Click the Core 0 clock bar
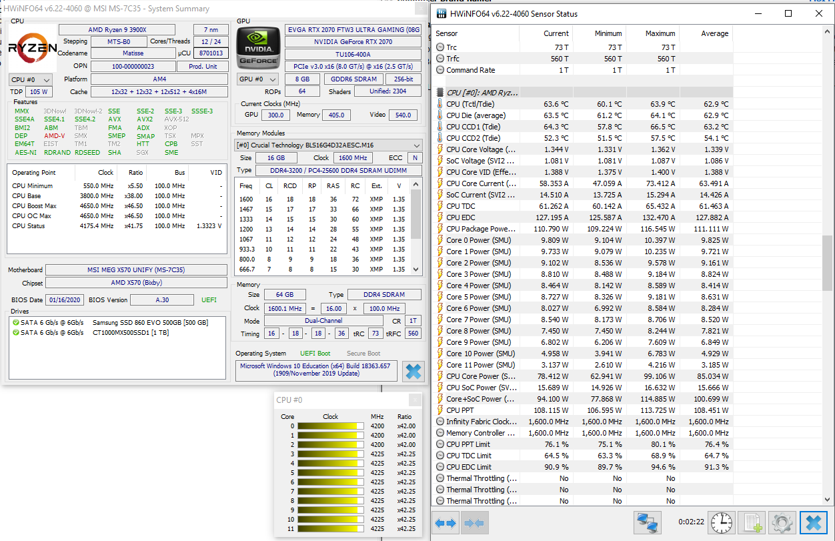 tap(331, 426)
